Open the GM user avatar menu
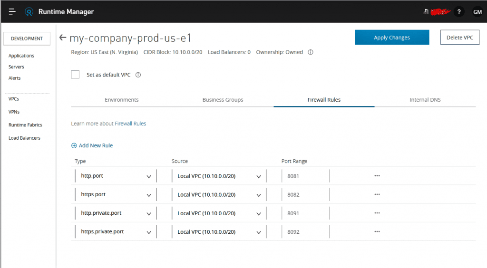Viewport: 487px width, 268px height. click(477, 12)
